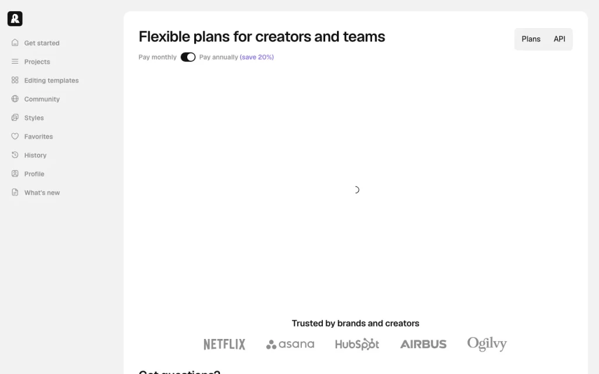The image size is (599, 374).
Task: Open the Community page
Action: coord(42,99)
